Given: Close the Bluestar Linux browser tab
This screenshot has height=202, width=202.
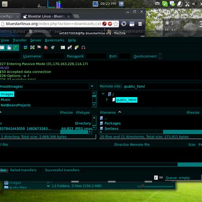Looking at the screenshot, I should 69,17.
